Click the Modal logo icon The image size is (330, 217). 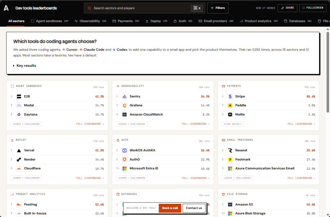click(19, 105)
